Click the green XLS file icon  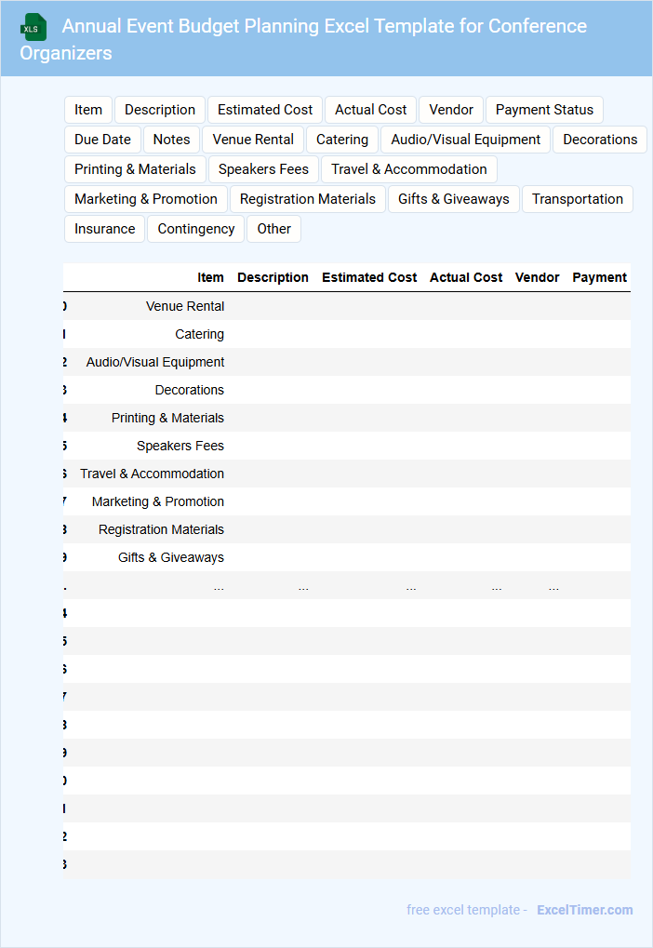point(33,27)
